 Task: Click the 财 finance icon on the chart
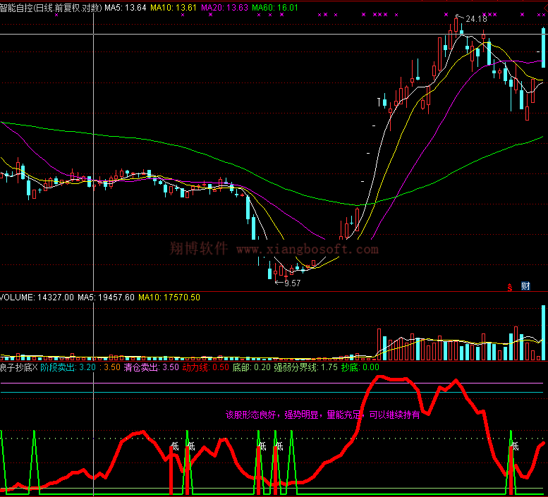pos(525,286)
